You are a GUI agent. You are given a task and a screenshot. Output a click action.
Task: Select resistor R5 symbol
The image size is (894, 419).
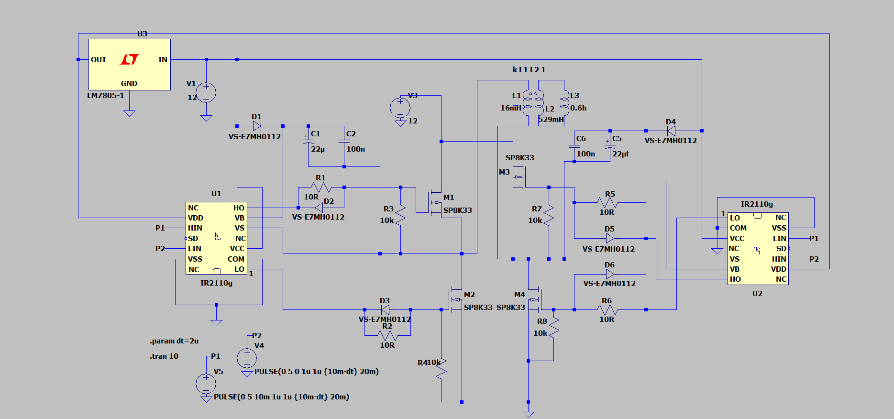[607, 202]
